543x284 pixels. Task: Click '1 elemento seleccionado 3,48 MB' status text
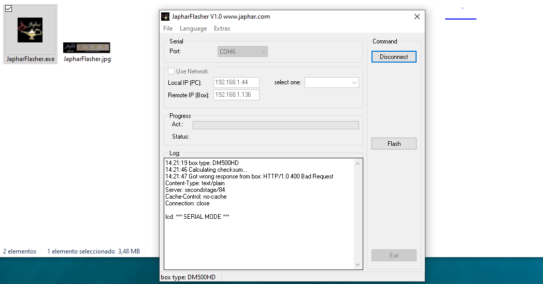tap(93, 251)
